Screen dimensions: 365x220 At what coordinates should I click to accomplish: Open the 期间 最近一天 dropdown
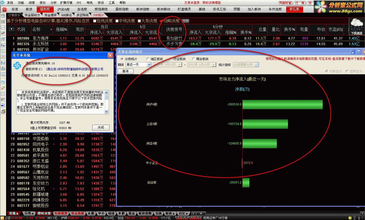(x=149, y=65)
